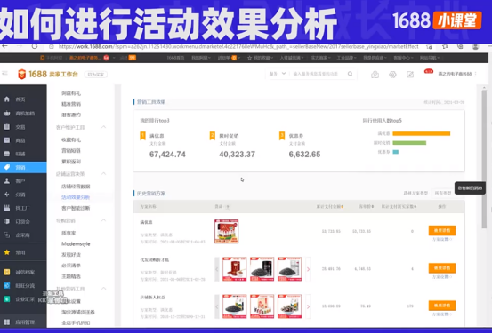Open 全店手机折扣 in the submenu
492x334 pixels.
pyautogui.click(x=76, y=322)
